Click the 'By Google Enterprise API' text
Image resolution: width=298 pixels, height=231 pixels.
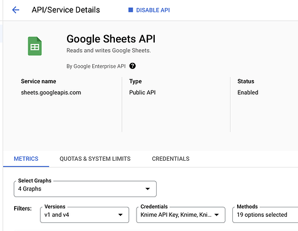coord(96,67)
